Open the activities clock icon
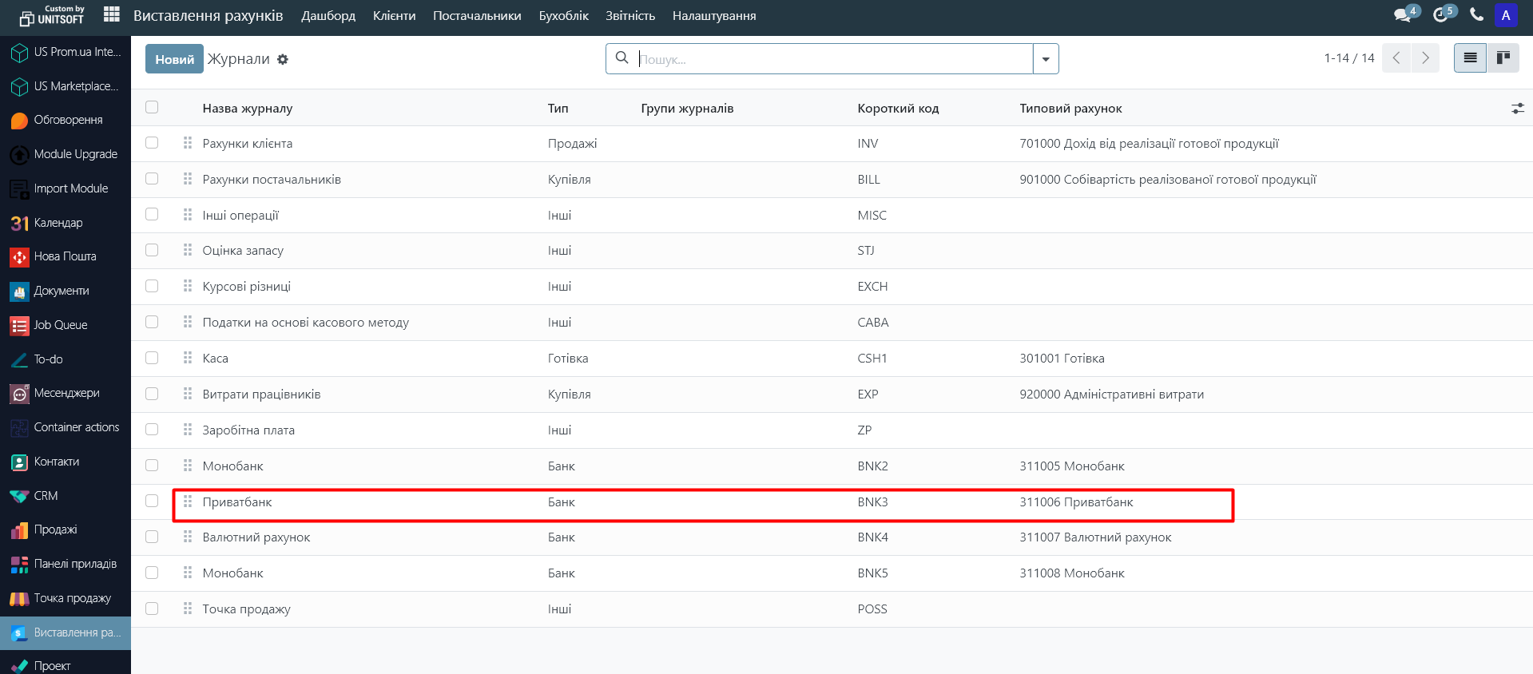The image size is (1533, 674). point(1440,15)
